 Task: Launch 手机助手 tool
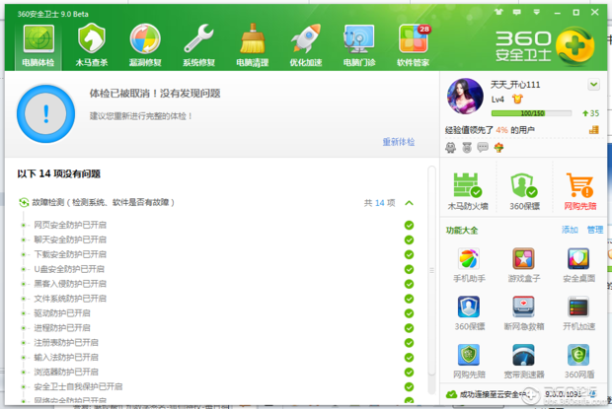coord(469,265)
